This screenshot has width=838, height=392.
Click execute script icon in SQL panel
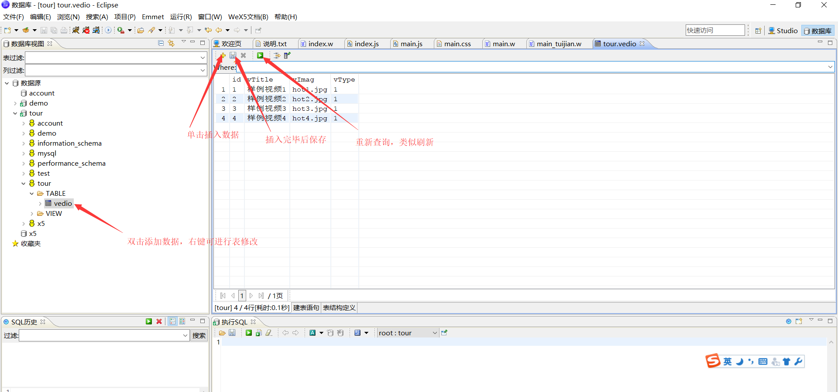pyautogui.click(x=258, y=333)
